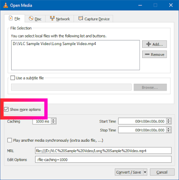Enable Play another media synchronously checkbox

pyautogui.click(x=9, y=140)
